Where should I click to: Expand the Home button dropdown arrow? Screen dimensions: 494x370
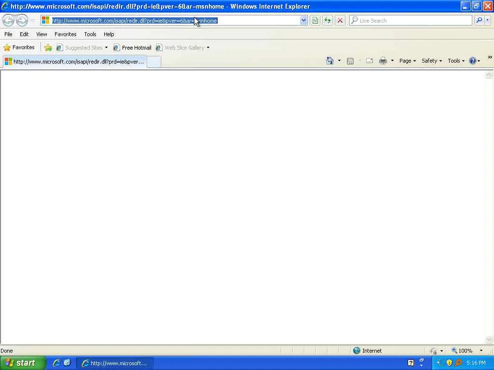pyautogui.click(x=339, y=61)
